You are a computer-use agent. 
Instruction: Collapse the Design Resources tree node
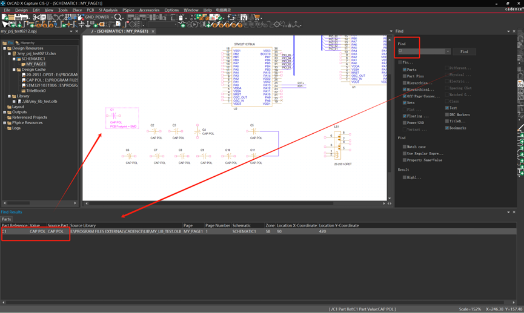coord(5,48)
